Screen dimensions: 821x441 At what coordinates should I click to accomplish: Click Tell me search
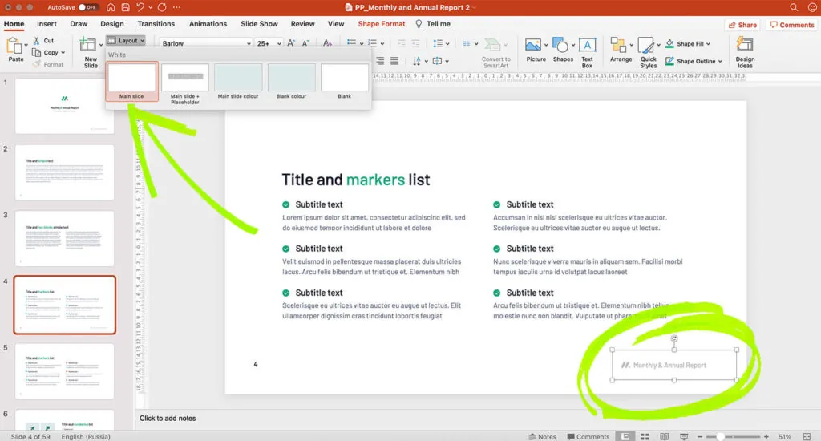(x=433, y=24)
